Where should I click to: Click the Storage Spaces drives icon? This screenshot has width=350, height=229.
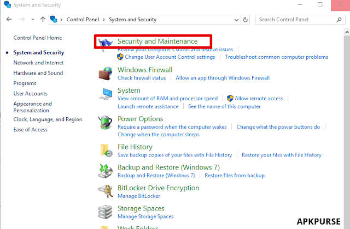pyautogui.click(x=106, y=212)
